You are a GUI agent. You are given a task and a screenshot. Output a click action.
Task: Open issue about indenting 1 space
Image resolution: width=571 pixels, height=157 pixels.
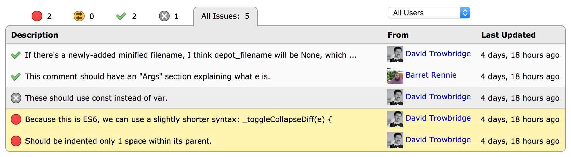click(x=118, y=141)
